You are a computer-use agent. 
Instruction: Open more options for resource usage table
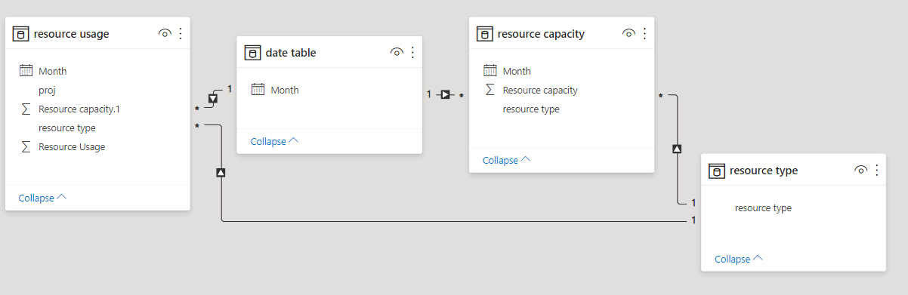tap(181, 34)
